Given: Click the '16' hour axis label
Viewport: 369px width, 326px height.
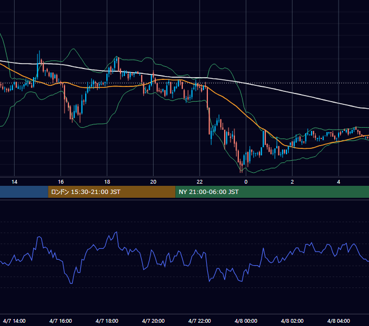Looking at the screenshot, I should point(61,182).
